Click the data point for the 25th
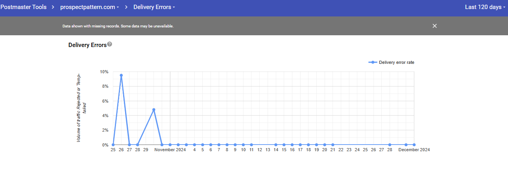This screenshot has height=170, width=508. (113, 145)
